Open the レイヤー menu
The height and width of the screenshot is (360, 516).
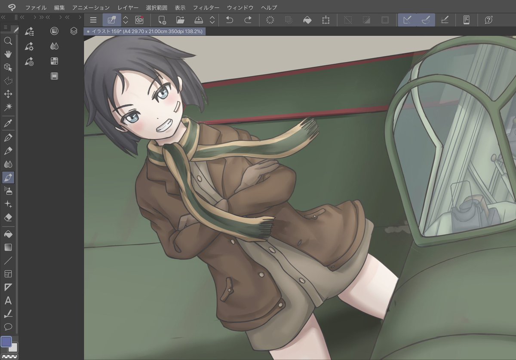click(x=128, y=8)
